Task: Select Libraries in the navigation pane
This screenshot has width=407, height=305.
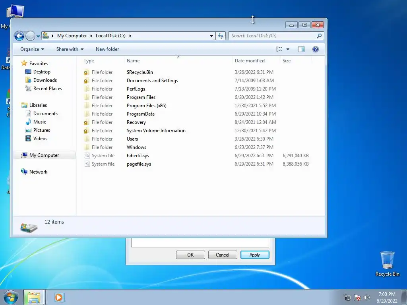Action: (38, 105)
